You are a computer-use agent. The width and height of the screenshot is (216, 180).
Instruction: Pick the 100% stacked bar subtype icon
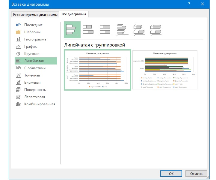105,29
